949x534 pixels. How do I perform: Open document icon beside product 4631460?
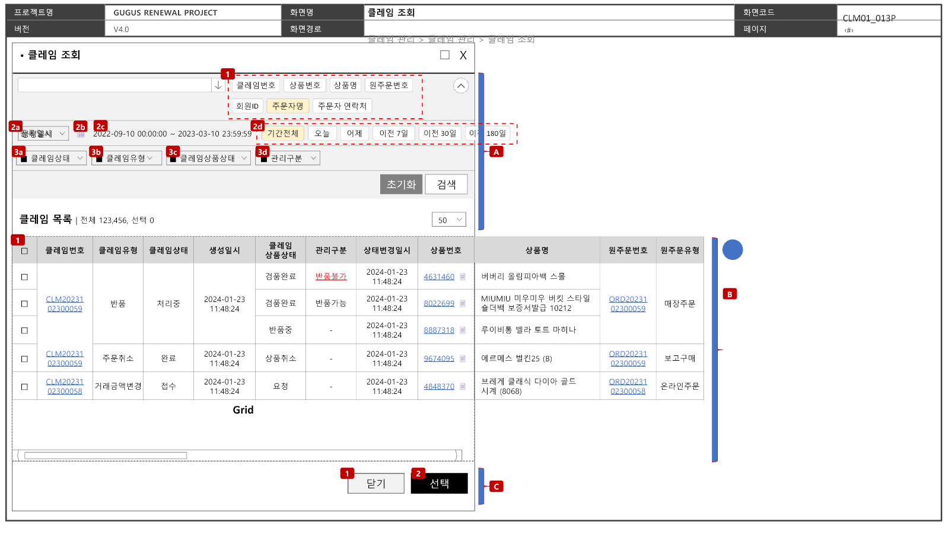point(463,277)
